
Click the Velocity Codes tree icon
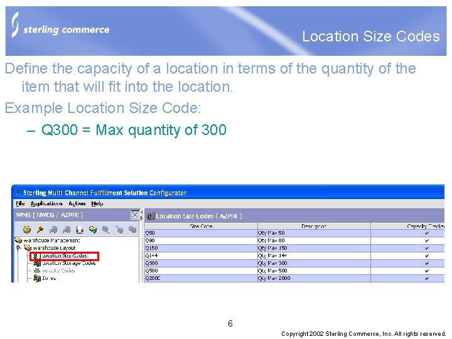click(x=37, y=271)
